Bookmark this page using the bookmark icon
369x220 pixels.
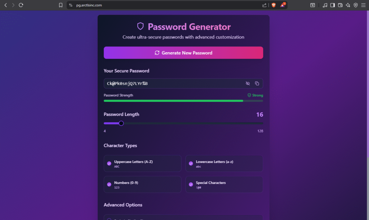coord(61,5)
